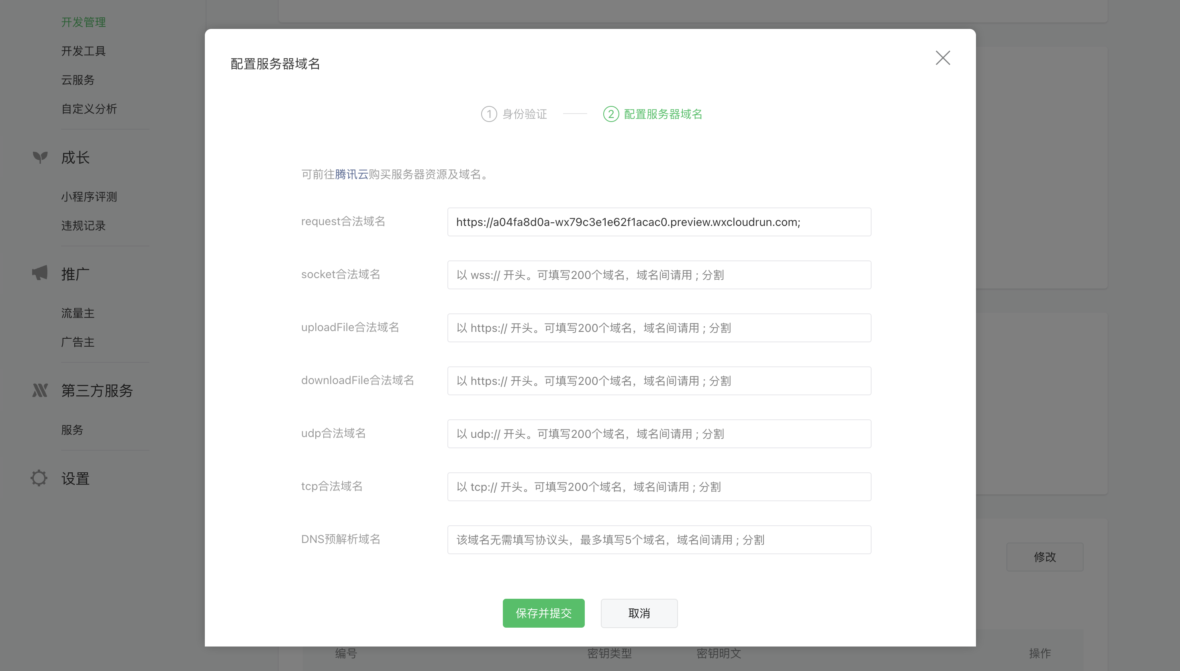Click the tcp合法域名 input field
This screenshot has width=1180, height=671.
coord(658,487)
